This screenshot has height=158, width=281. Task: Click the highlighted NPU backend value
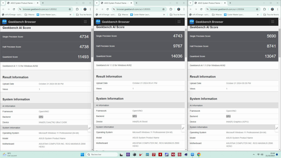pyautogui.click(x=134, y=116)
